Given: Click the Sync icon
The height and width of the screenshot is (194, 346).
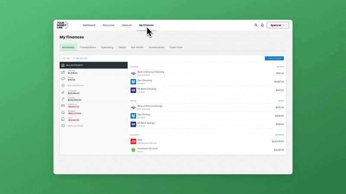Looking at the screenshot, I should click(64, 58).
